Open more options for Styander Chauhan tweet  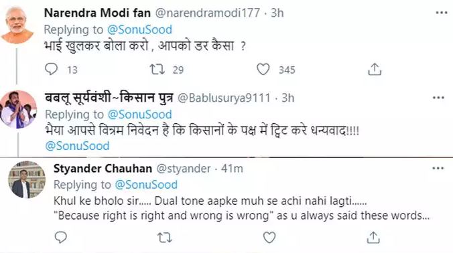(438, 168)
